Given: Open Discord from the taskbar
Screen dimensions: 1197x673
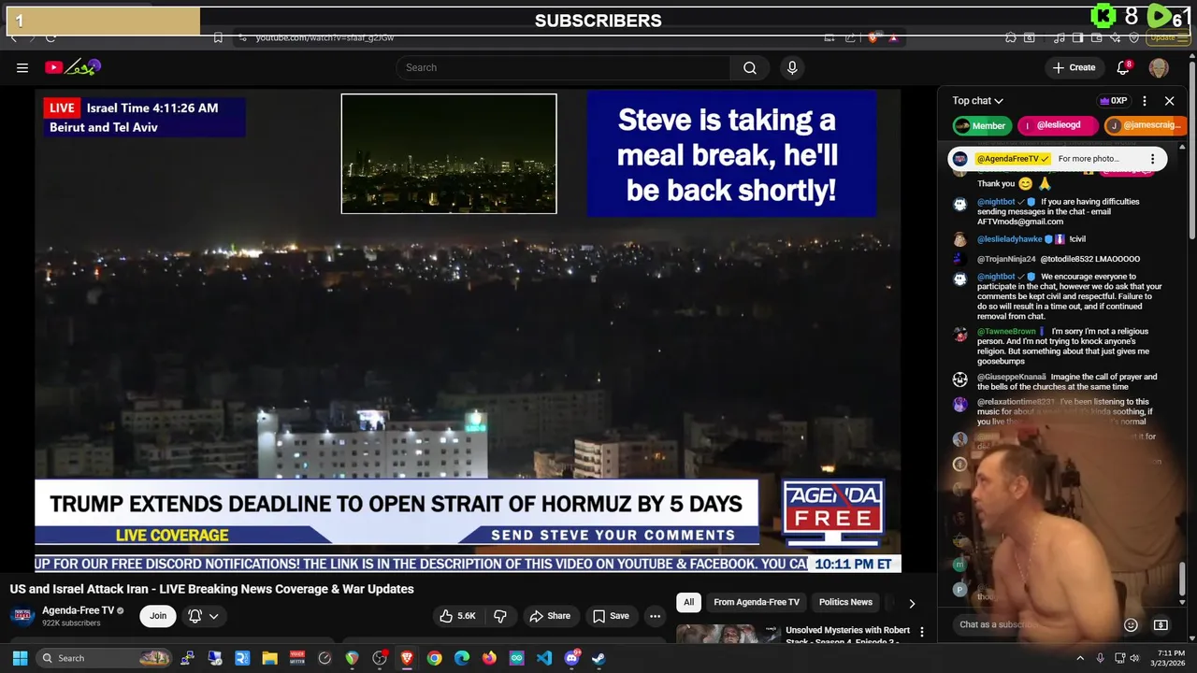Looking at the screenshot, I should point(571,658).
